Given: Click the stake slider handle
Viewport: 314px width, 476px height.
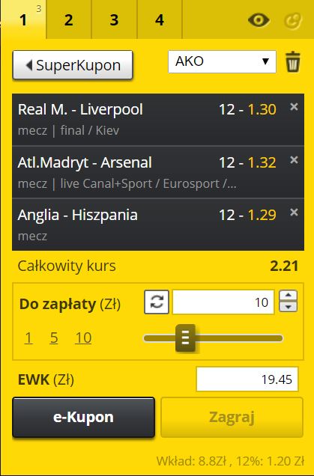Looking at the screenshot, I should pyautogui.click(x=185, y=338).
